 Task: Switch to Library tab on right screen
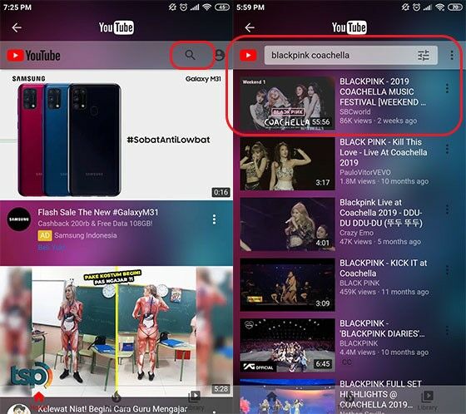428,400
